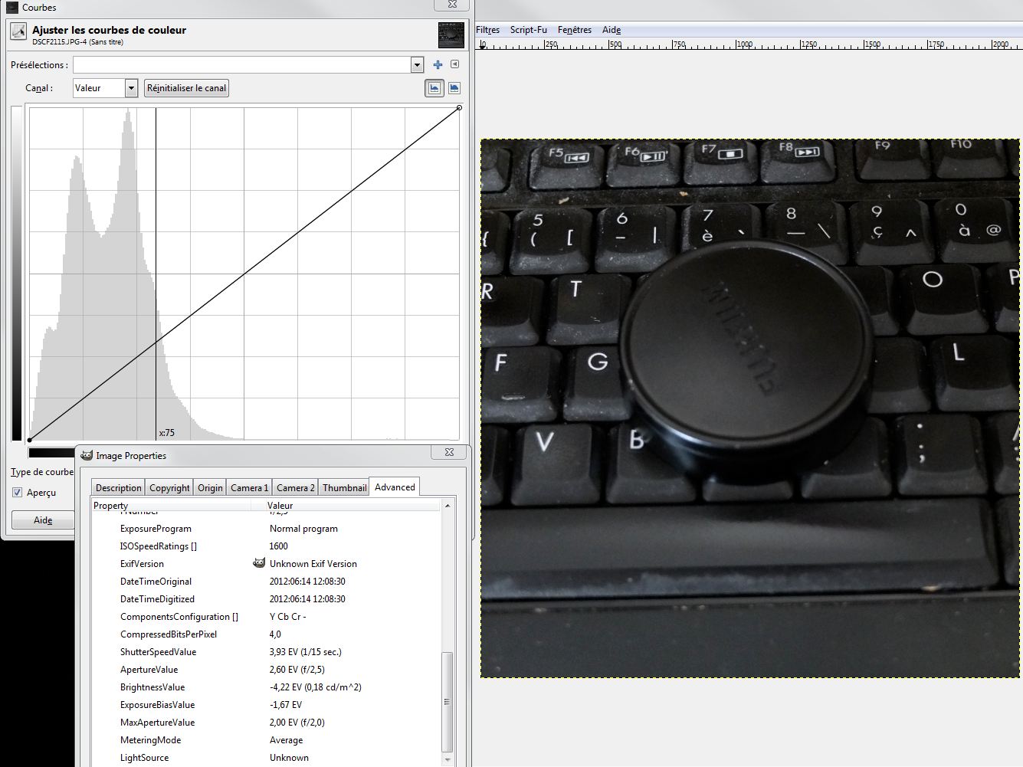Open the Fenêtres menu

[575, 30]
